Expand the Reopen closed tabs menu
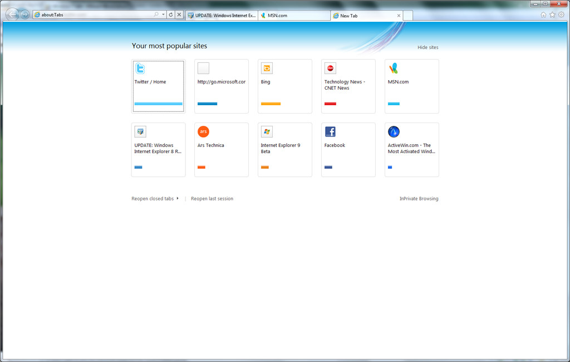 (155, 199)
